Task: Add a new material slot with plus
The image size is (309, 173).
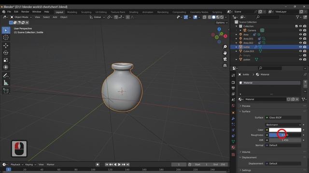Action: click(x=305, y=82)
